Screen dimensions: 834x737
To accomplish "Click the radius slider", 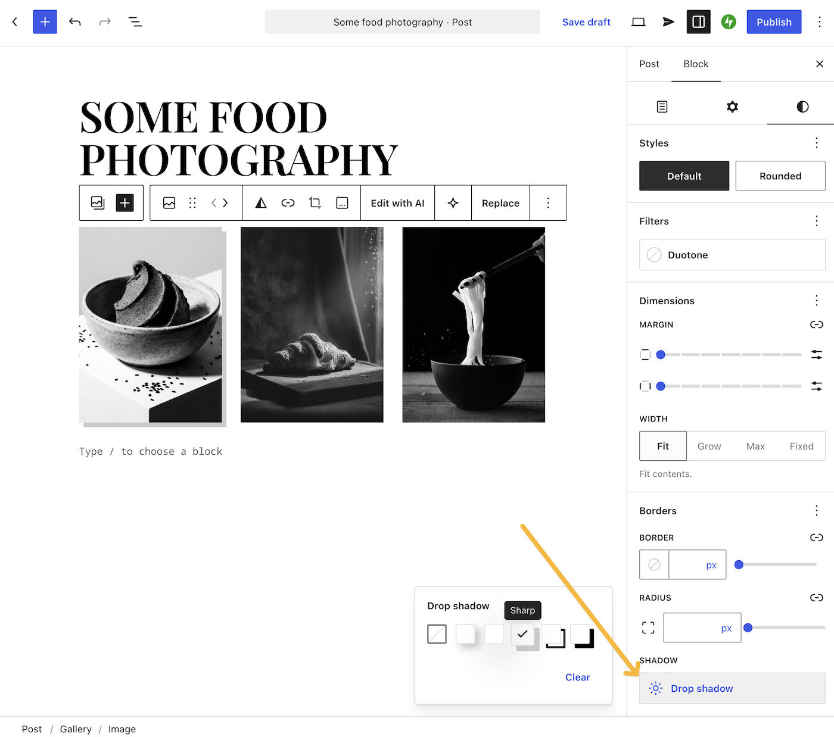I will click(785, 627).
